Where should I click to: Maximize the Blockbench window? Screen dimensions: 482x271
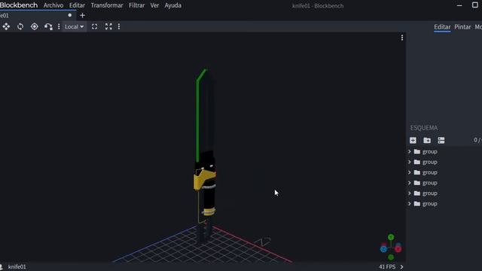coord(474,5)
